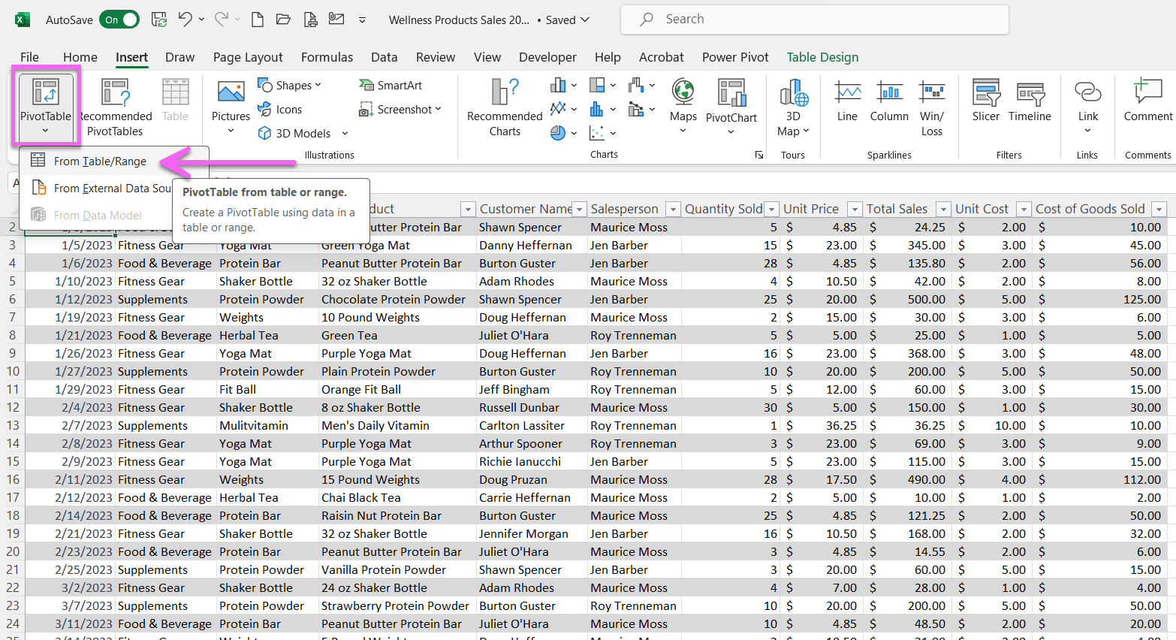Switch to the Table Design tab

(x=822, y=57)
